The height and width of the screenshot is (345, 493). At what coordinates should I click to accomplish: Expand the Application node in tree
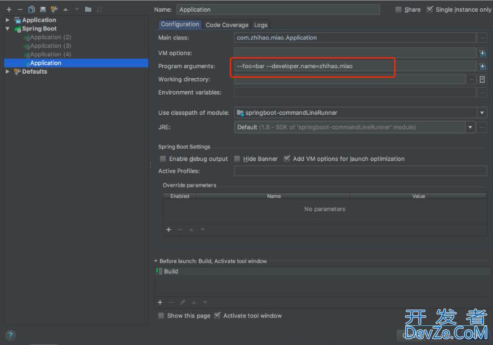pos(7,20)
